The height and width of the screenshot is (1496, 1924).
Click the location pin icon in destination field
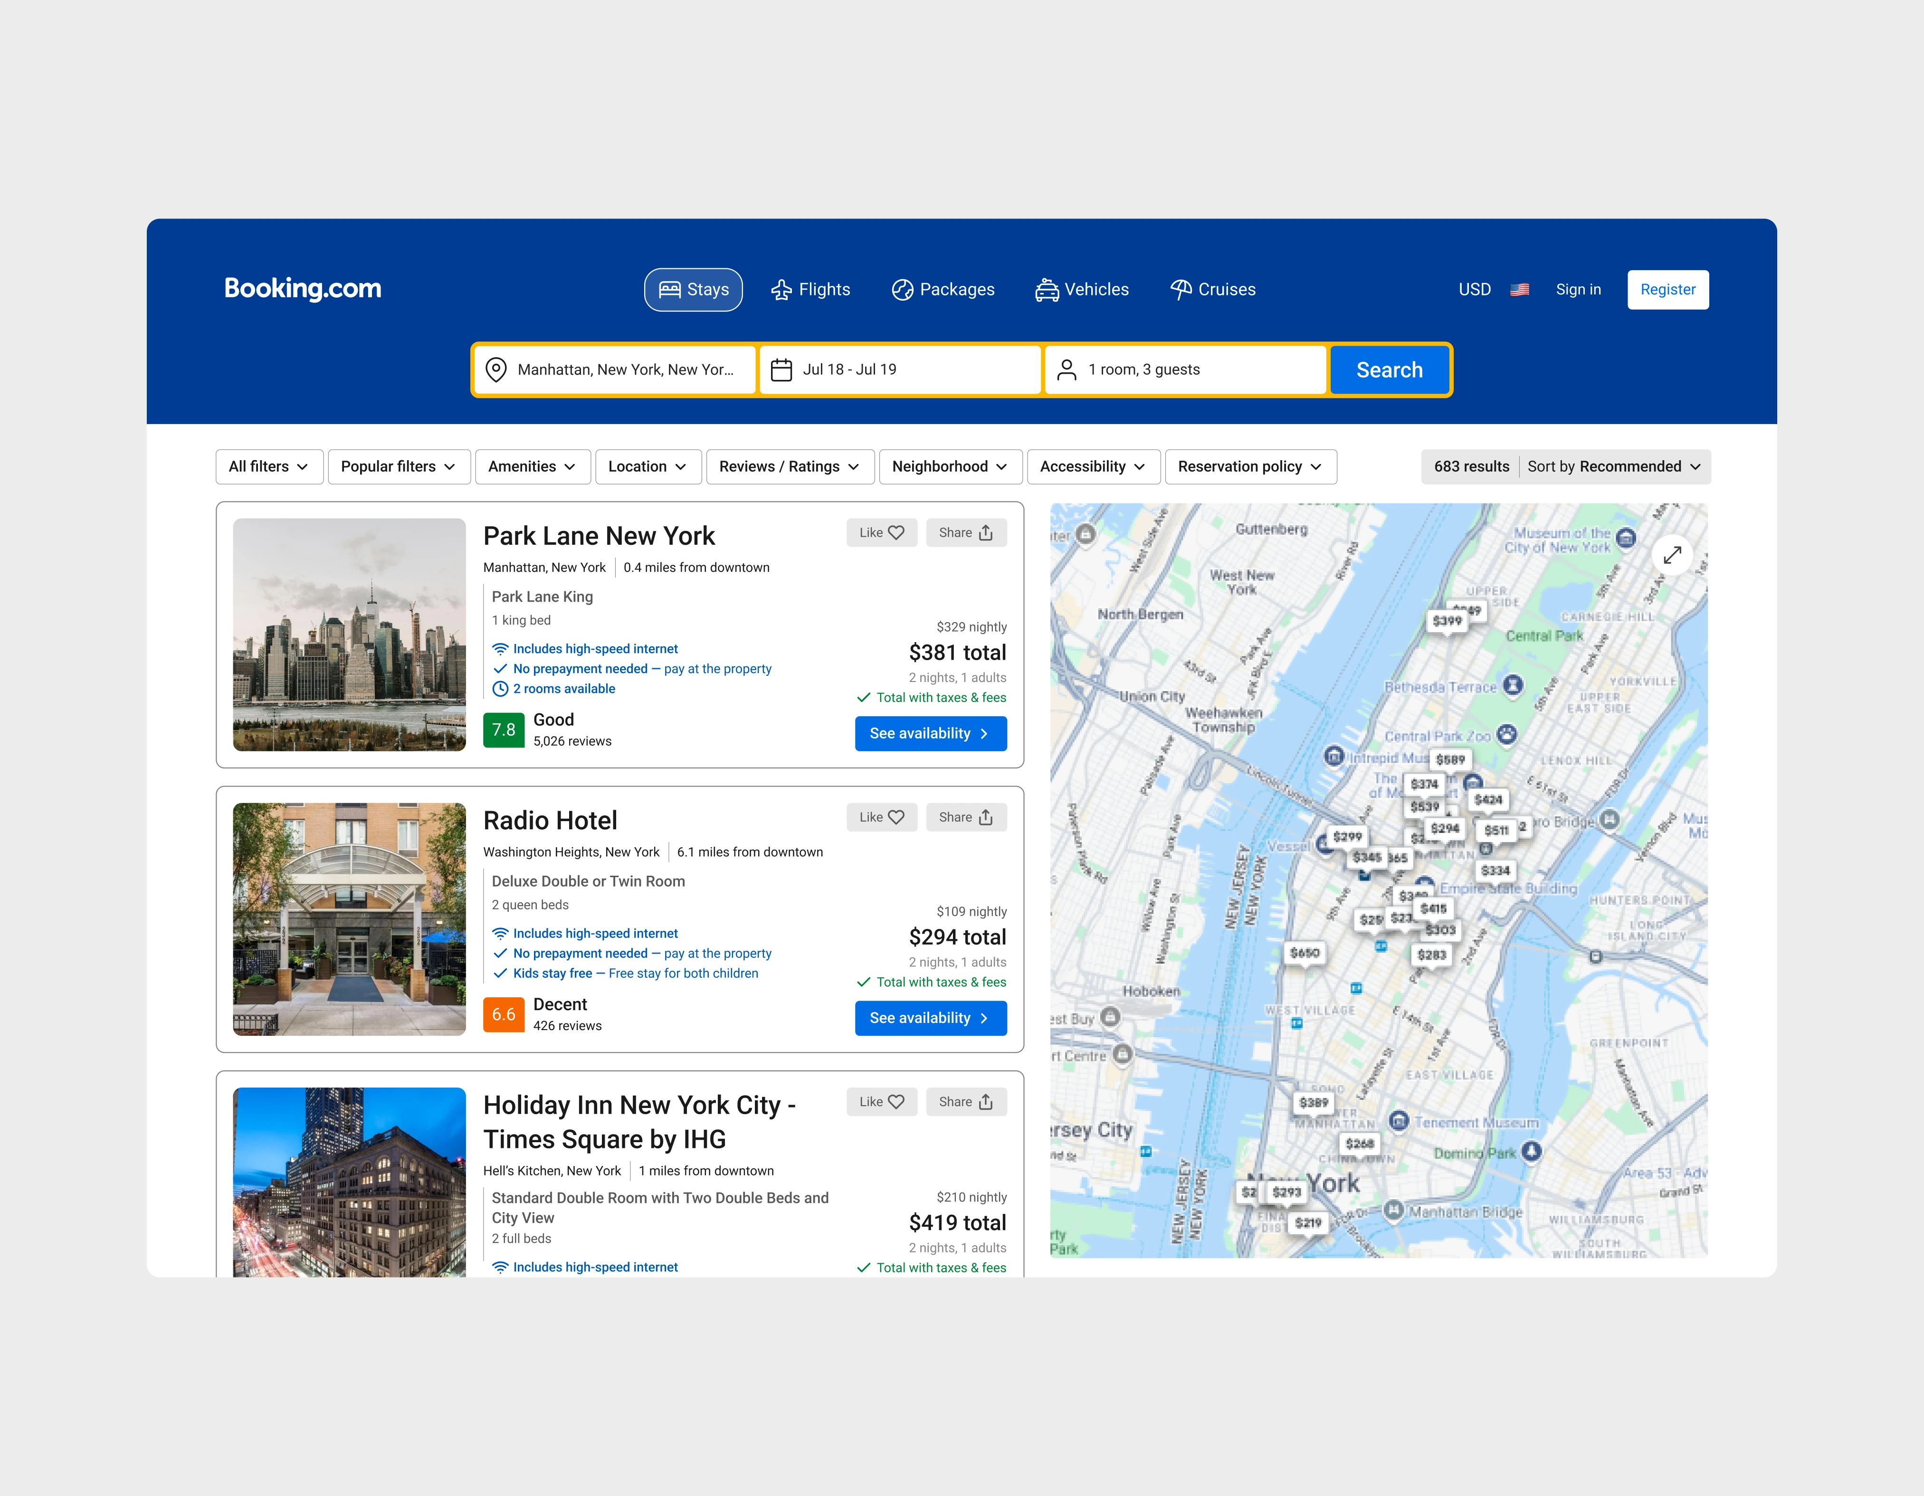(x=496, y=370)
